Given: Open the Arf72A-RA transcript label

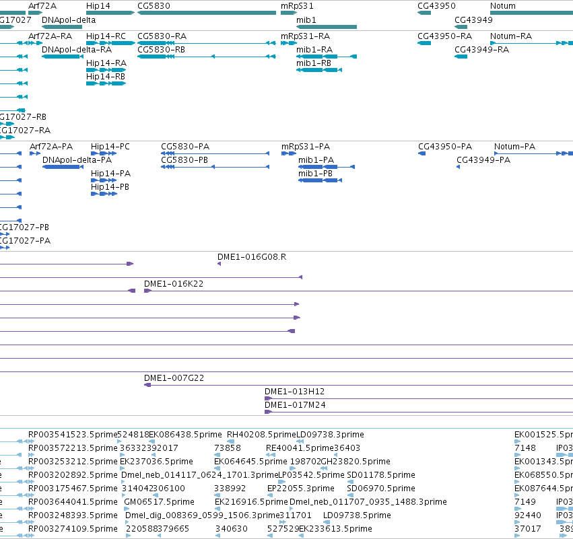Looking at the screenshot, I should pos(50,36).
